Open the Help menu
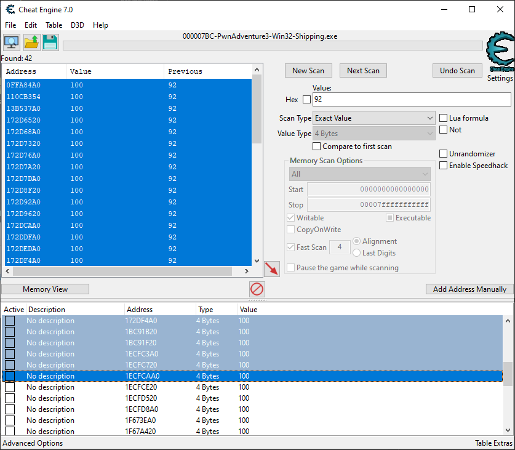This screenshot has height=450, width=515. tap(100, 25)
